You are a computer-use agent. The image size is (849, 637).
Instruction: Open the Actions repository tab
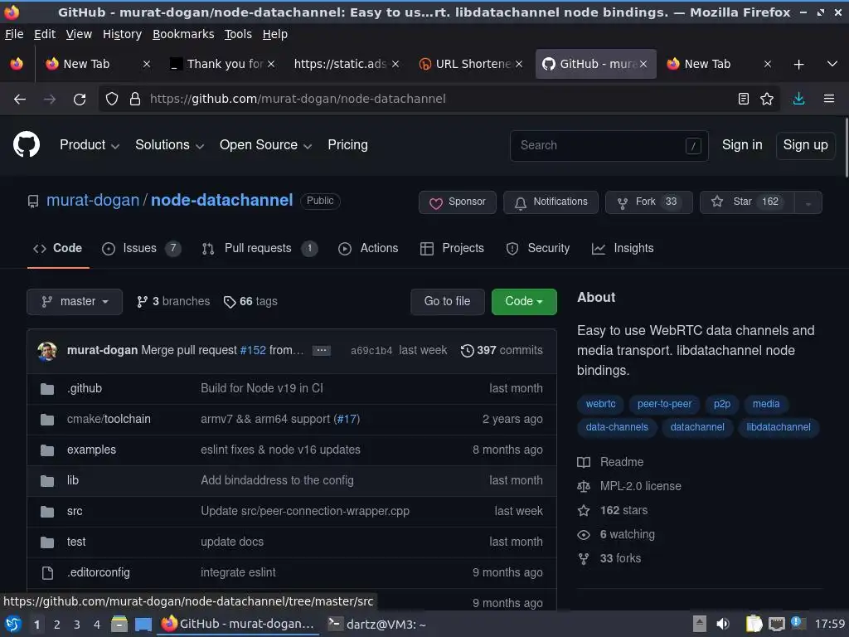click(x=368, y=249)
